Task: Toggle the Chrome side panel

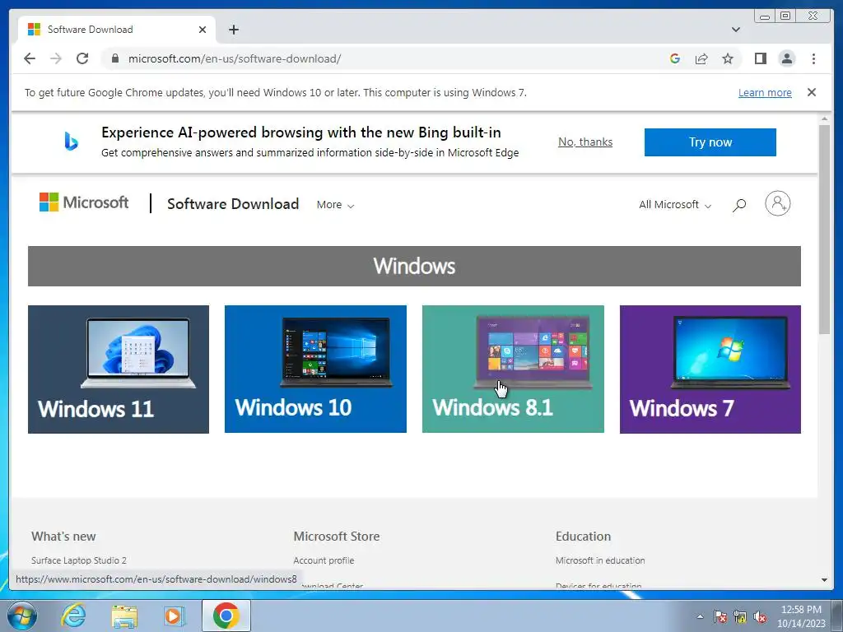Action: 760,58
